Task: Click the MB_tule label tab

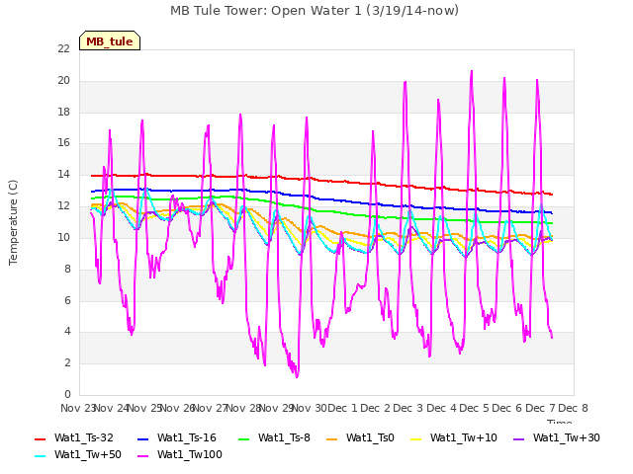Action: click(110, 40)
